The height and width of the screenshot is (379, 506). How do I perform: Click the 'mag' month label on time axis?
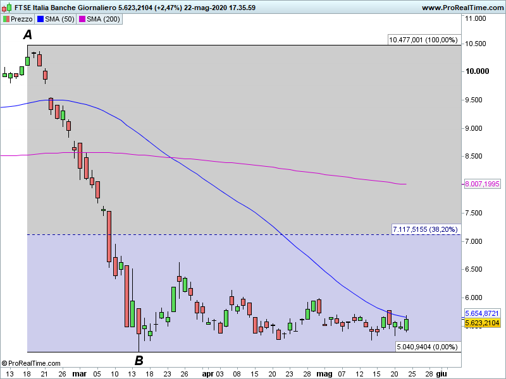(x=324, y=374)
